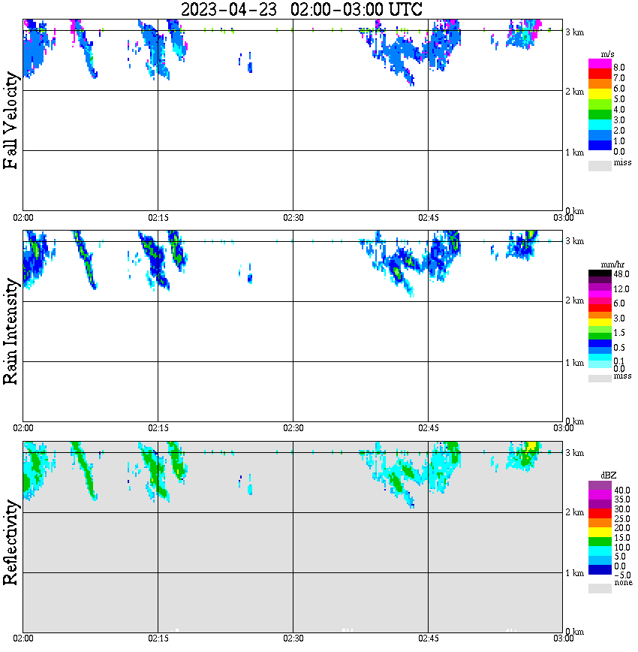This screenshot has width=638, height=652.
Task: Select the "mm/hr" unit label of the legend
Action: pyautogui.click(x=612, y=264)
